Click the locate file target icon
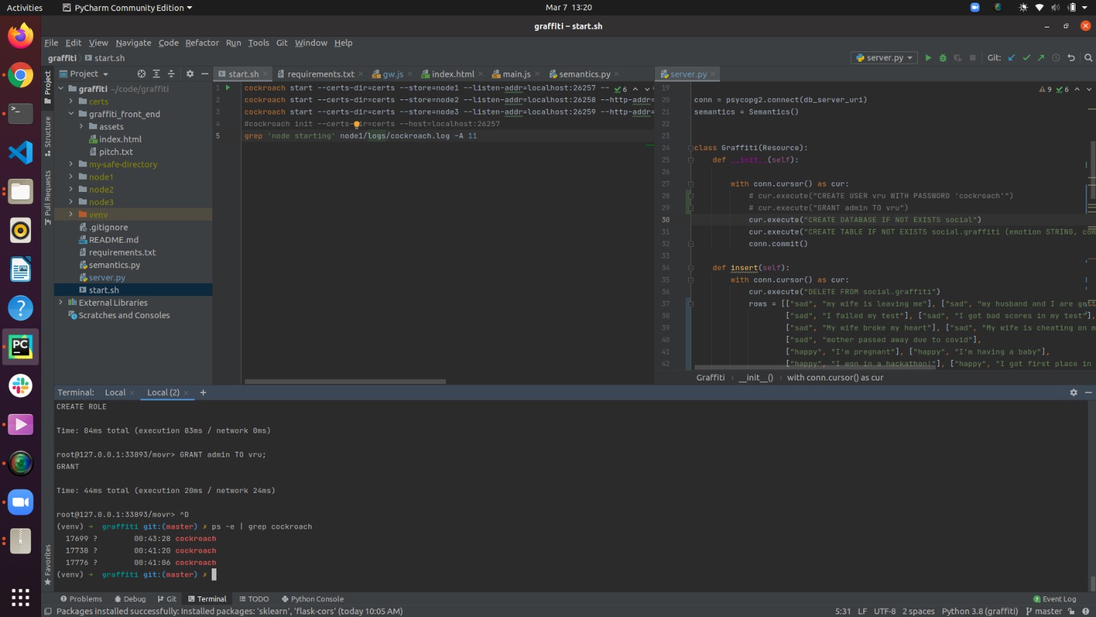 point(141,74)
